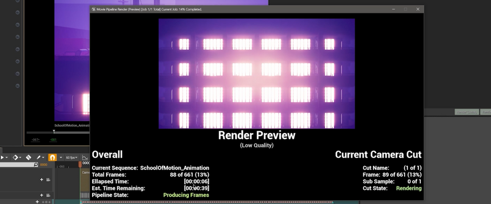Open the curve editor icon
491x204 pixels.
85,158
